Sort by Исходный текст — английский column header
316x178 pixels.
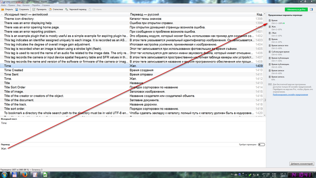point(66,15)
